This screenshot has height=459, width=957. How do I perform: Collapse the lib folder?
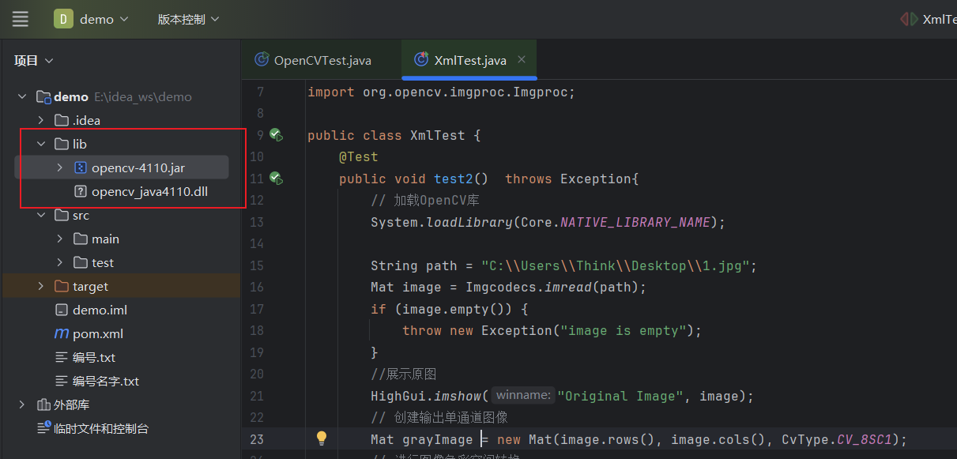41,144
